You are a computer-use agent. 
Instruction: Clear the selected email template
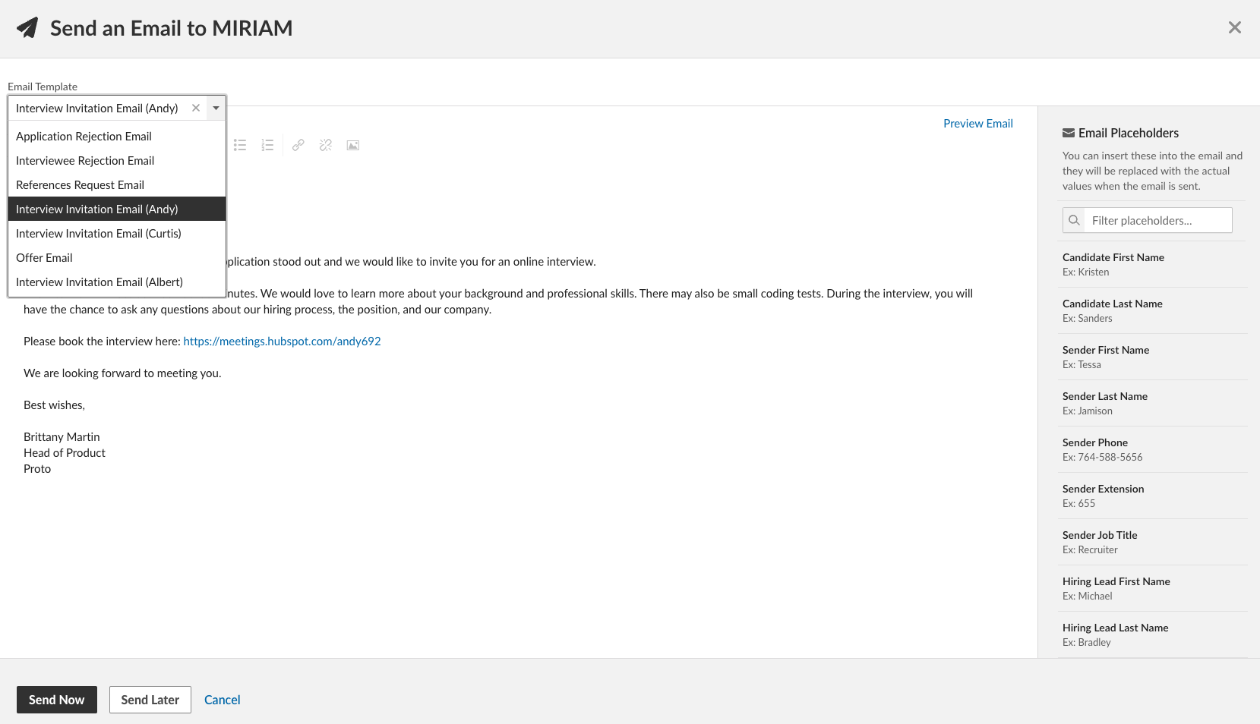coord(196,108)
